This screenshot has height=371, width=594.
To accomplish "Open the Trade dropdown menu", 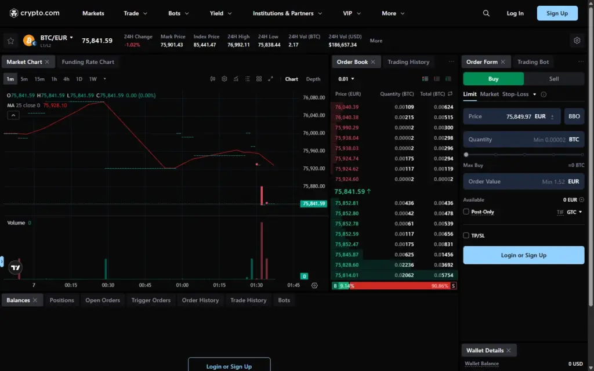I will click(x=135, y=13).
